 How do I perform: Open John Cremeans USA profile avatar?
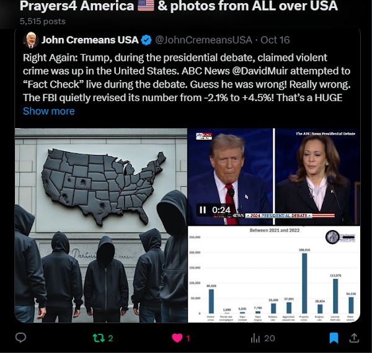coord(31,40)
